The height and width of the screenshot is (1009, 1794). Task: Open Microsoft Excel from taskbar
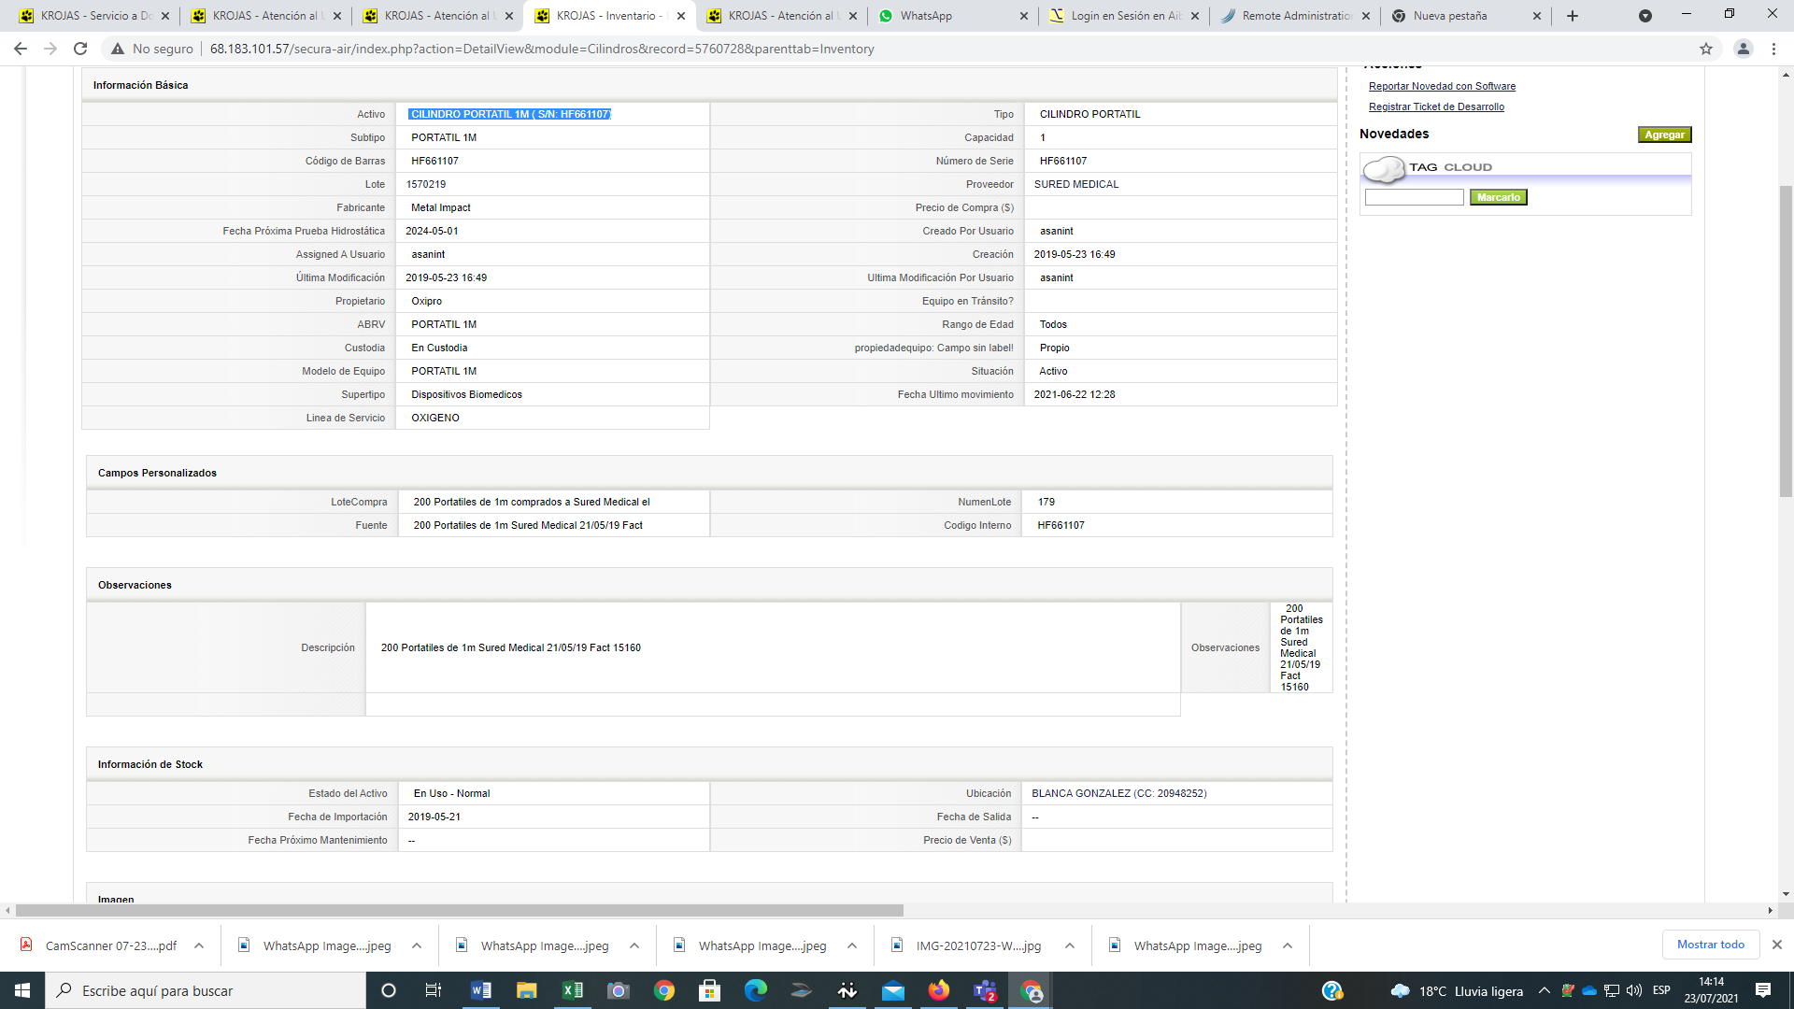click(573, 990)
